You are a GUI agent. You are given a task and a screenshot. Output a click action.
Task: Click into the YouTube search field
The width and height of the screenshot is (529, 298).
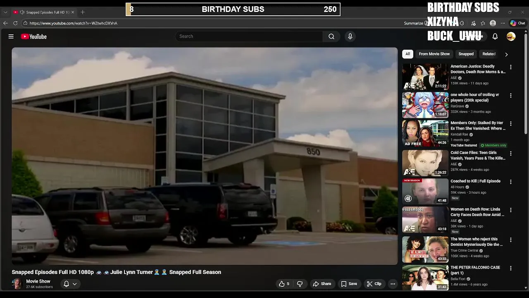click(249, 36)
